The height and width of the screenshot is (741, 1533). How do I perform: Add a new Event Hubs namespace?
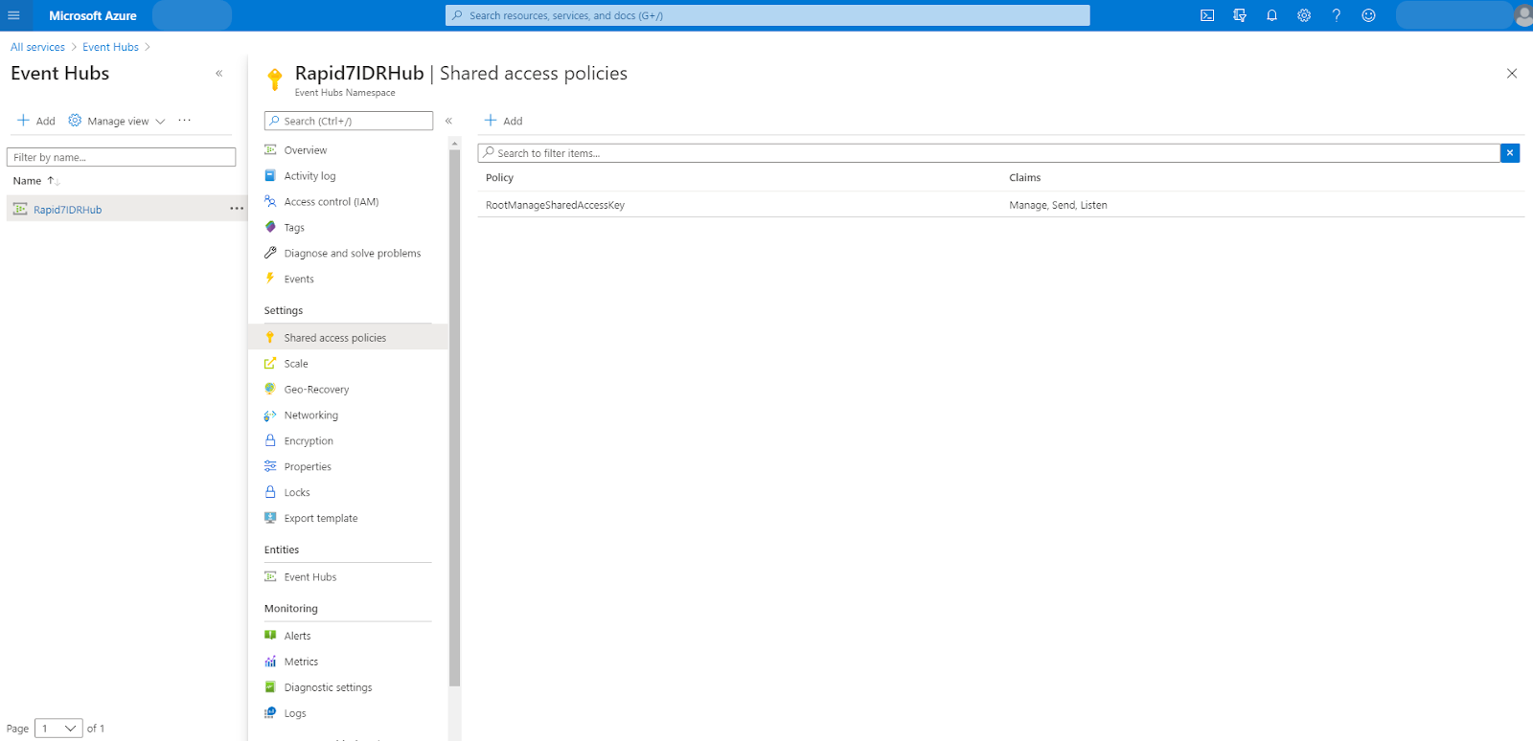(x=36, y=121)
